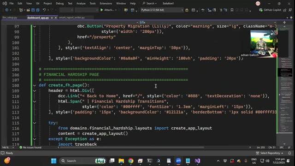Click the window layout icon beside the folder icon
This screenshot has height=166, width=295.
coord(133,10)
